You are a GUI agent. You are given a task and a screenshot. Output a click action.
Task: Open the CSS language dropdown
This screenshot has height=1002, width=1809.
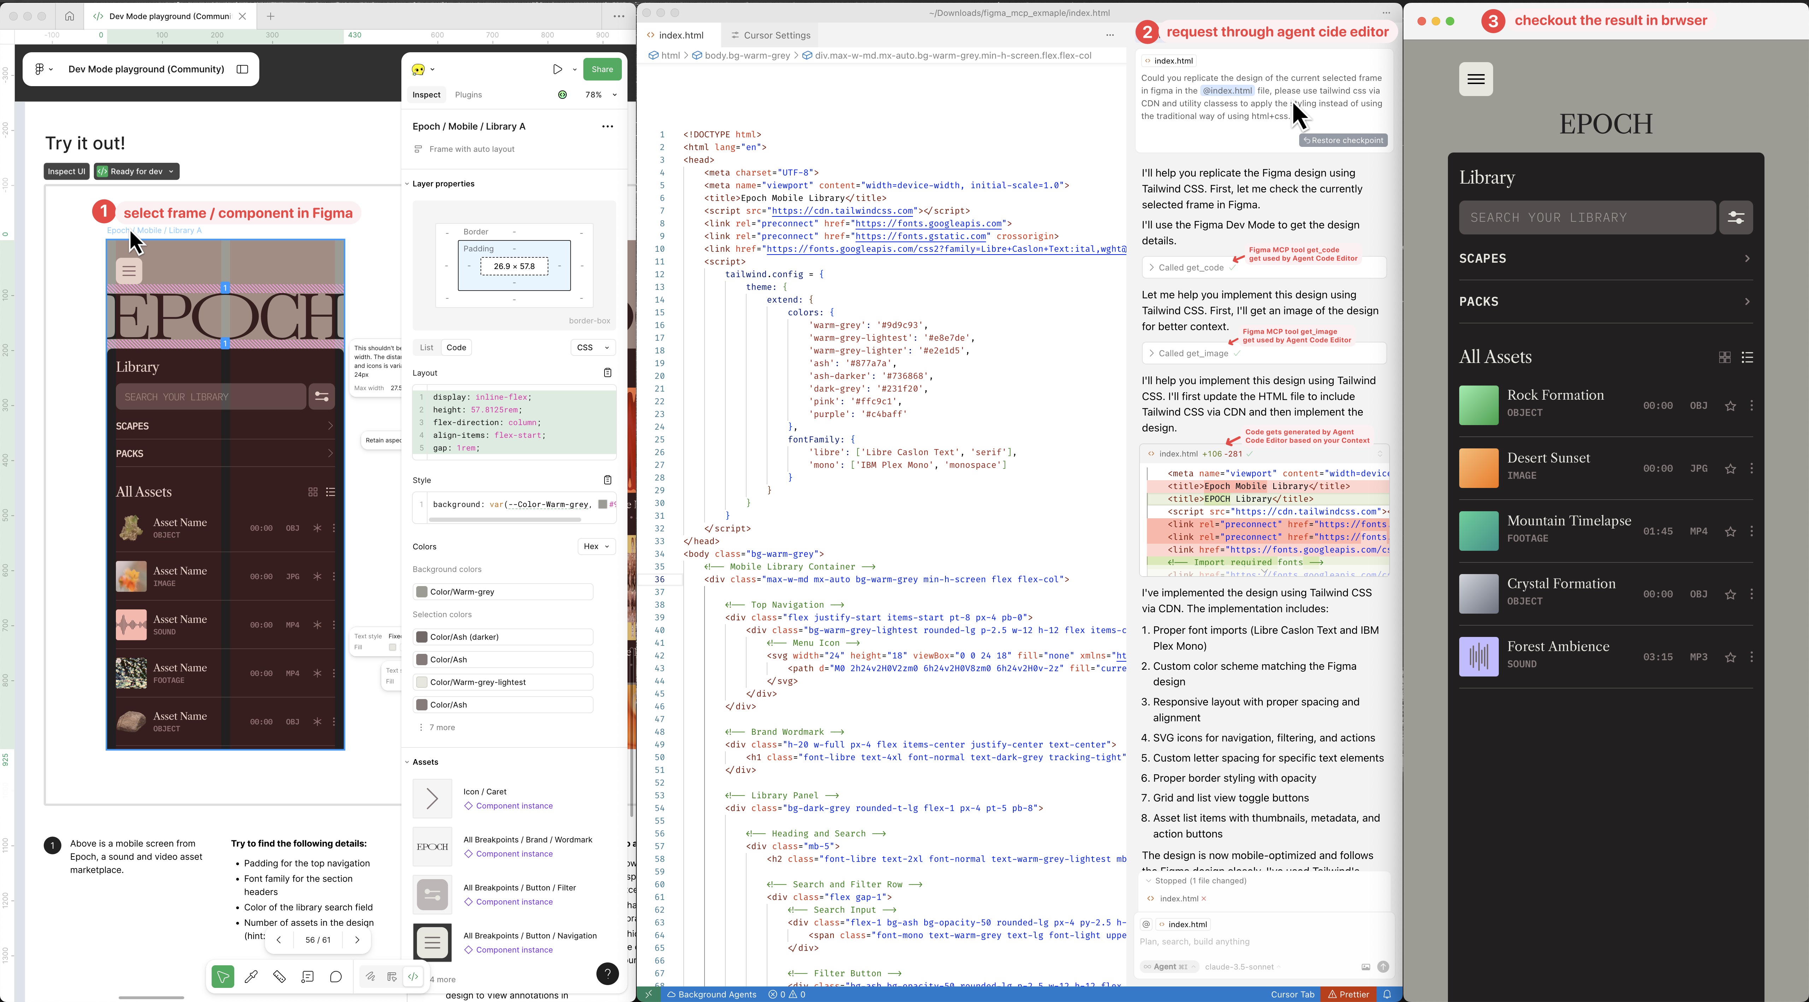pyautogui.click(x=594, y=347)
